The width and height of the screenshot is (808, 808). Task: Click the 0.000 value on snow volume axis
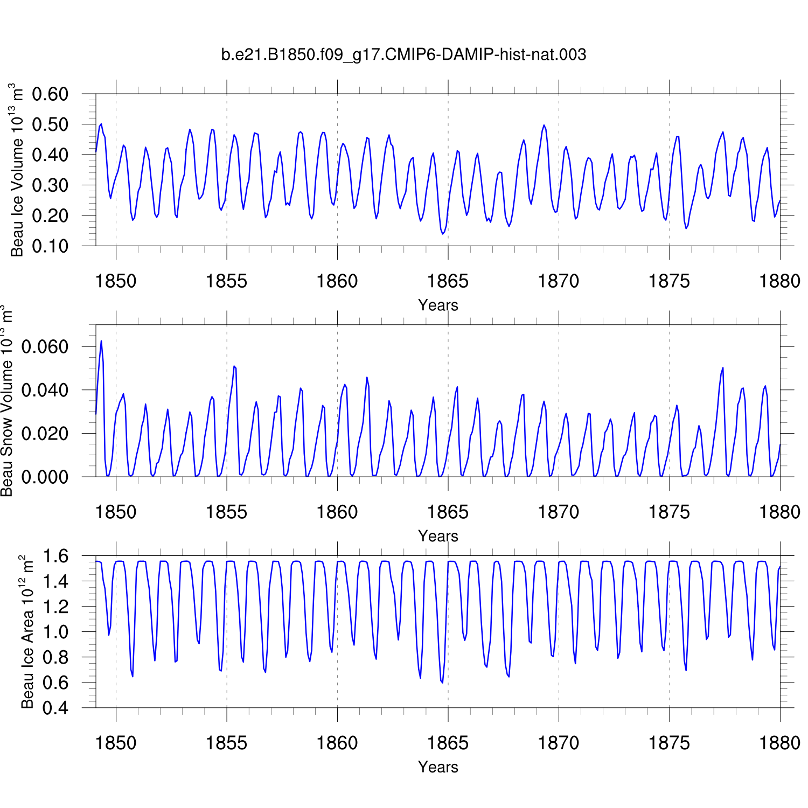pyautogui.click(x=45, y=477)
